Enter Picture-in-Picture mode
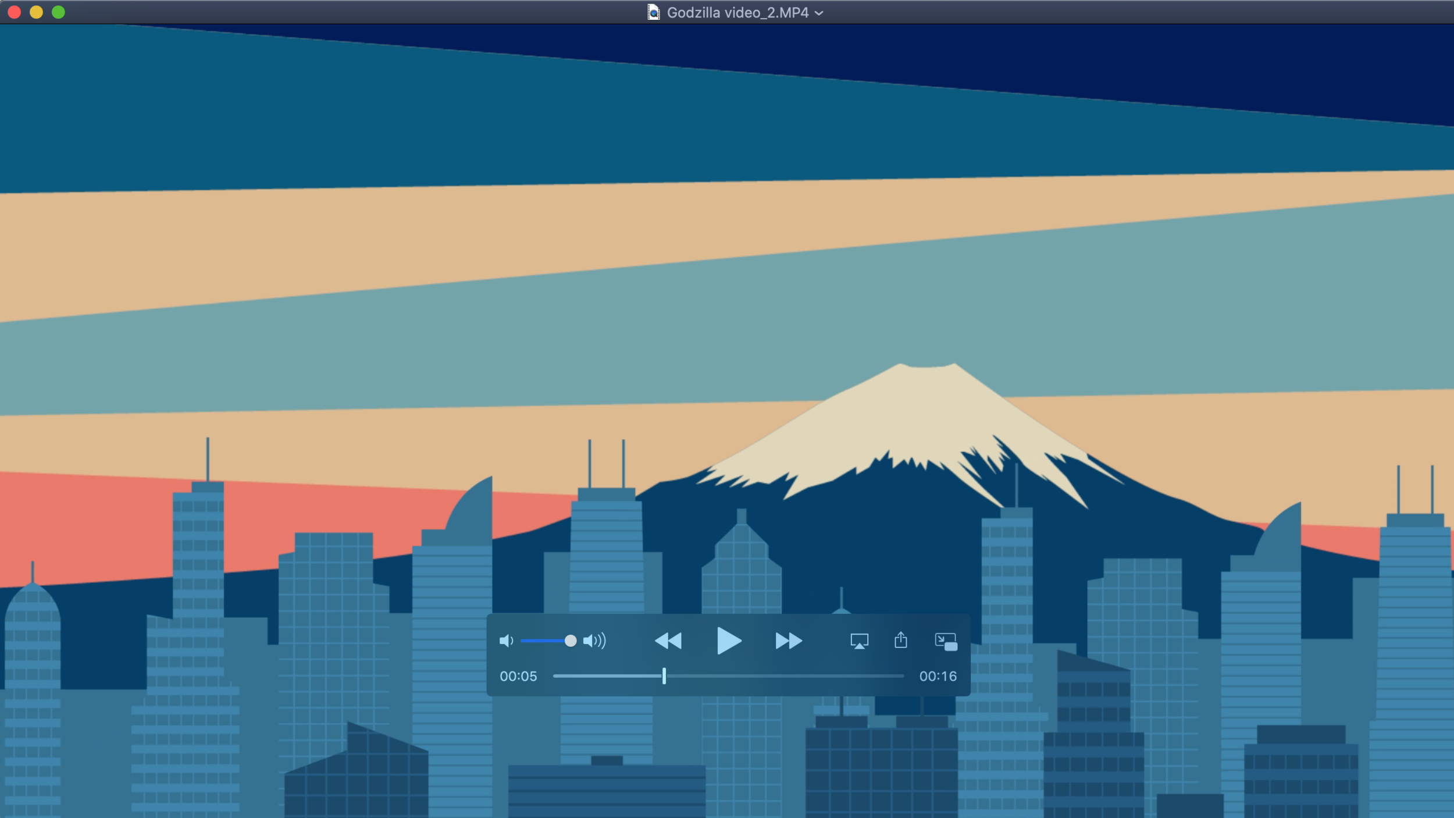This screenshot has height=818, width=1454. (946, 642)
